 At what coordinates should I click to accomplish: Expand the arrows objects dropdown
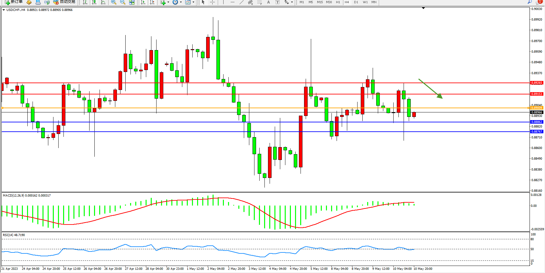pos(292,2)
